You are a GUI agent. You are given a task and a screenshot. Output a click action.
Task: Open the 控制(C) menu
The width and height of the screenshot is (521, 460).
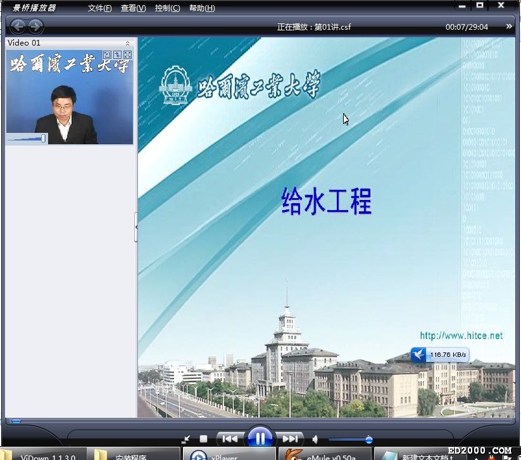[168, 8]
